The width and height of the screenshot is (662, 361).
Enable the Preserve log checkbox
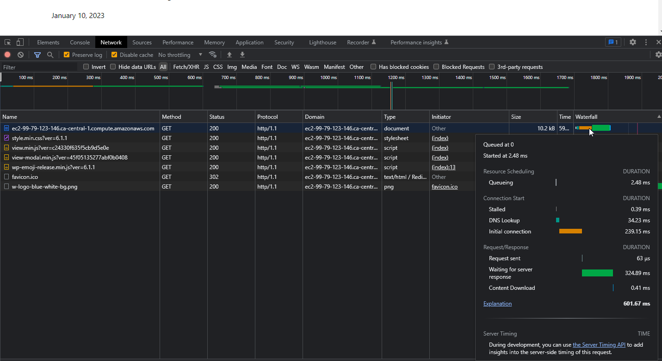67,55
